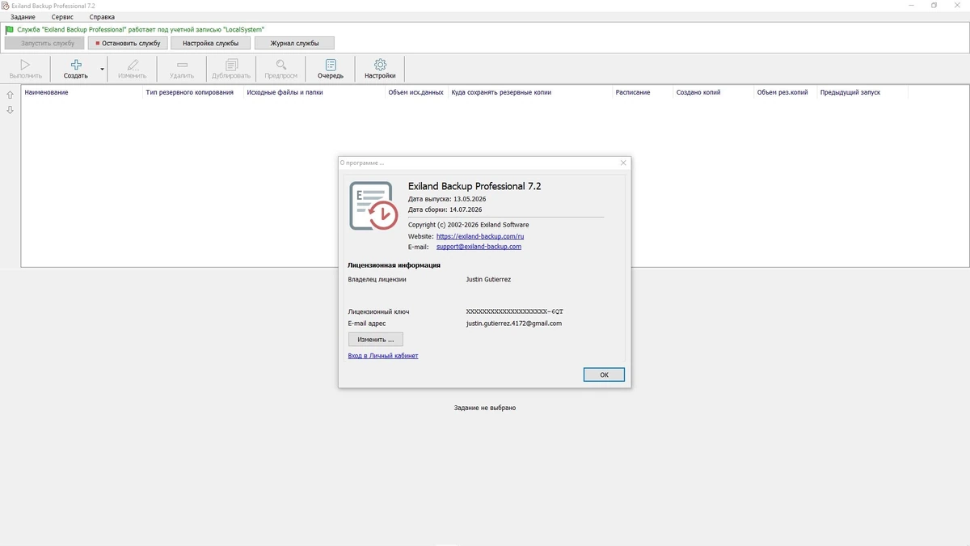Click the Justin Gutierrez license owner text
970x546 pixels.
[x=488, y=280]
